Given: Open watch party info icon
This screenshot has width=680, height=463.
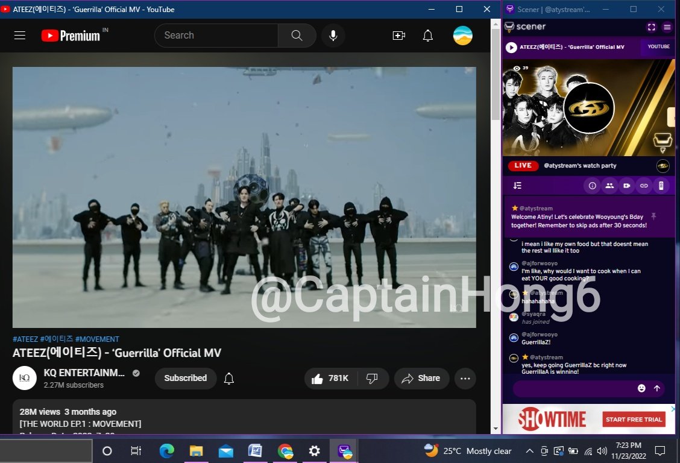Looking at the screenshot, I should [592, 186].
